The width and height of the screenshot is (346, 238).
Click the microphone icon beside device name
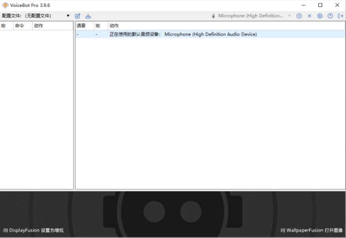pos(213,16)
